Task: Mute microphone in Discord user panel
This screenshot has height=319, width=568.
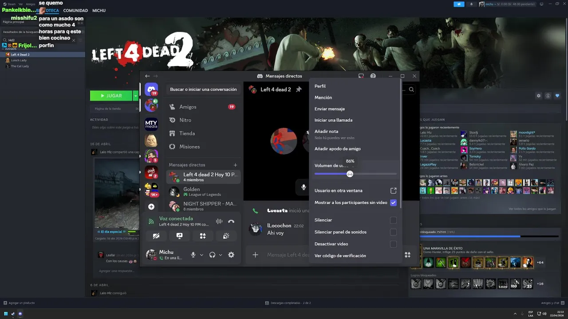Action: 193,255
